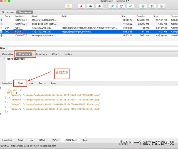Click the 11:53:24 start time cell
The image size is (178, 149).
[127, 36]
